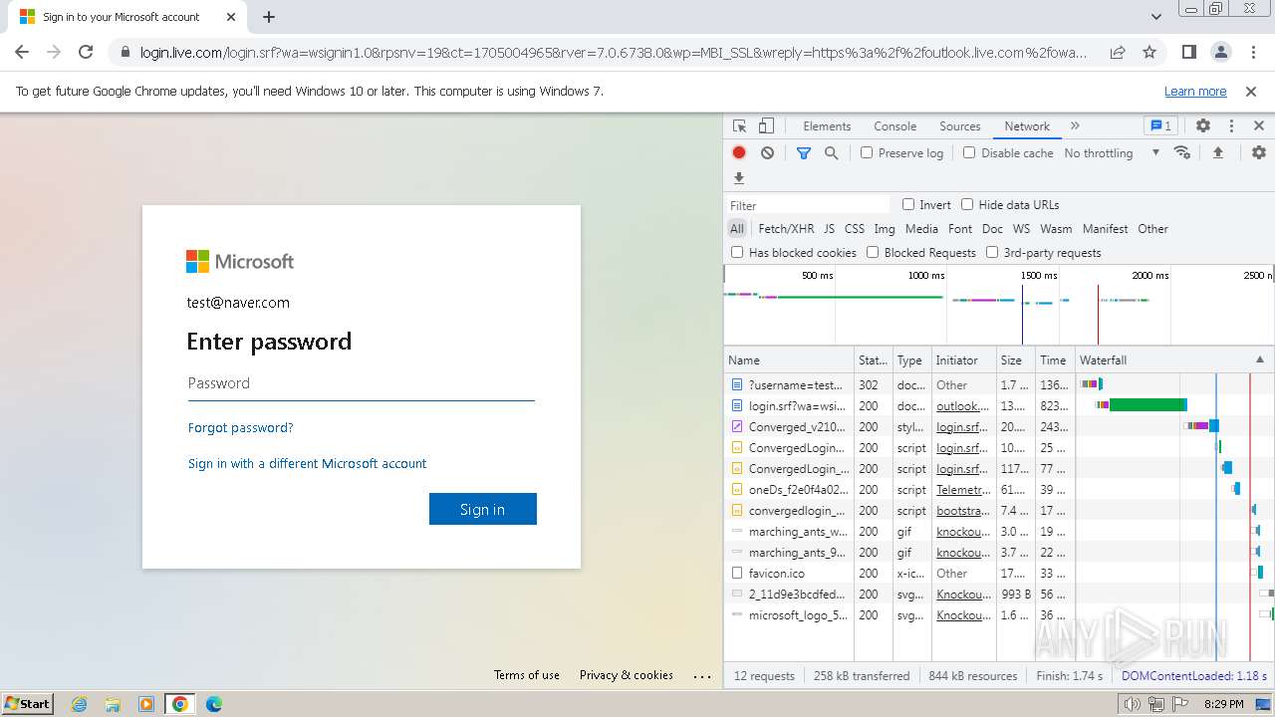Select the inspect element picker icon
This screenshot has width=1275, height=717.
(x=739, y=126)
